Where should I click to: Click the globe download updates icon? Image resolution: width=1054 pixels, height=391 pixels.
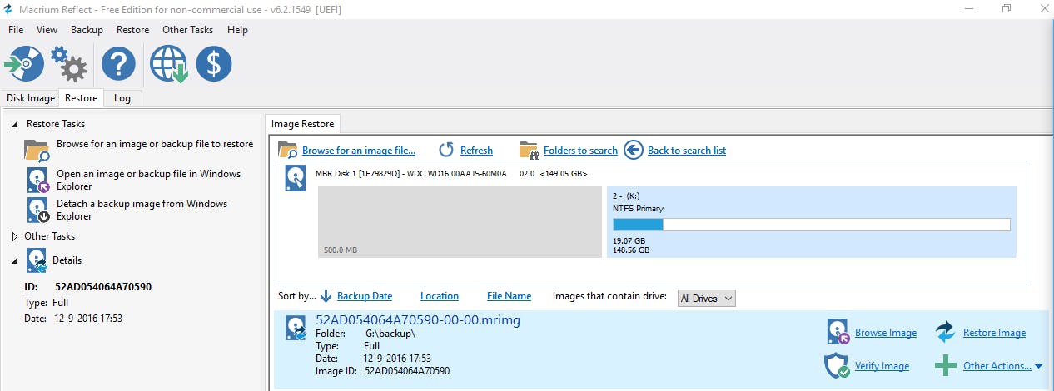click(168, 64)
